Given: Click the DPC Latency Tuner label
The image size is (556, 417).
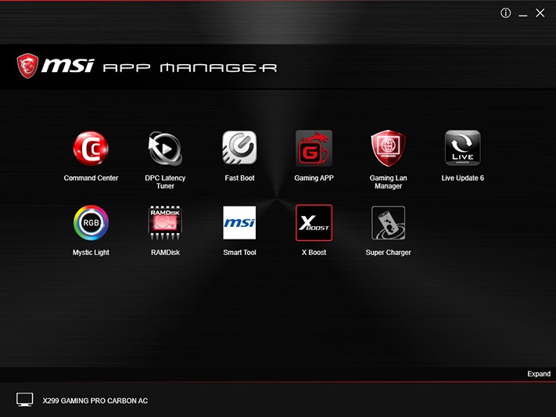Looking at the screenshot, I should pyautogui.click(x=165, y=182).
